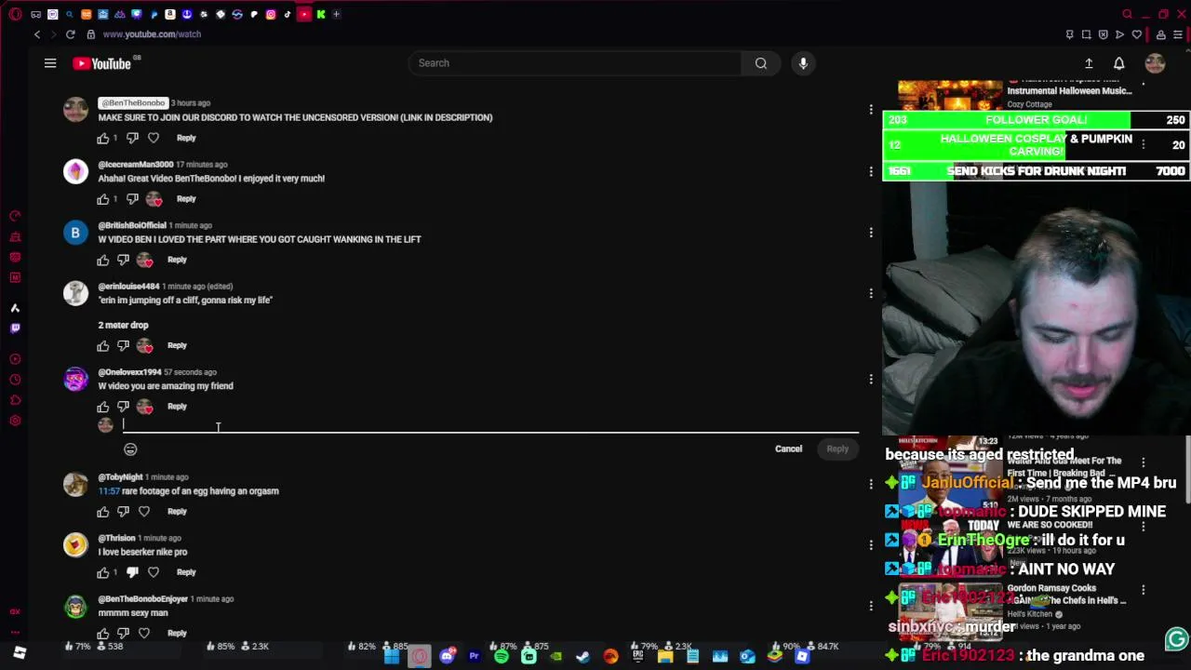Open a new browser tab with plus
1191x670 pixels.
click(x=336, y=14)
